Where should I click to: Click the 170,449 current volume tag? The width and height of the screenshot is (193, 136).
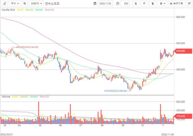point(183,116)
